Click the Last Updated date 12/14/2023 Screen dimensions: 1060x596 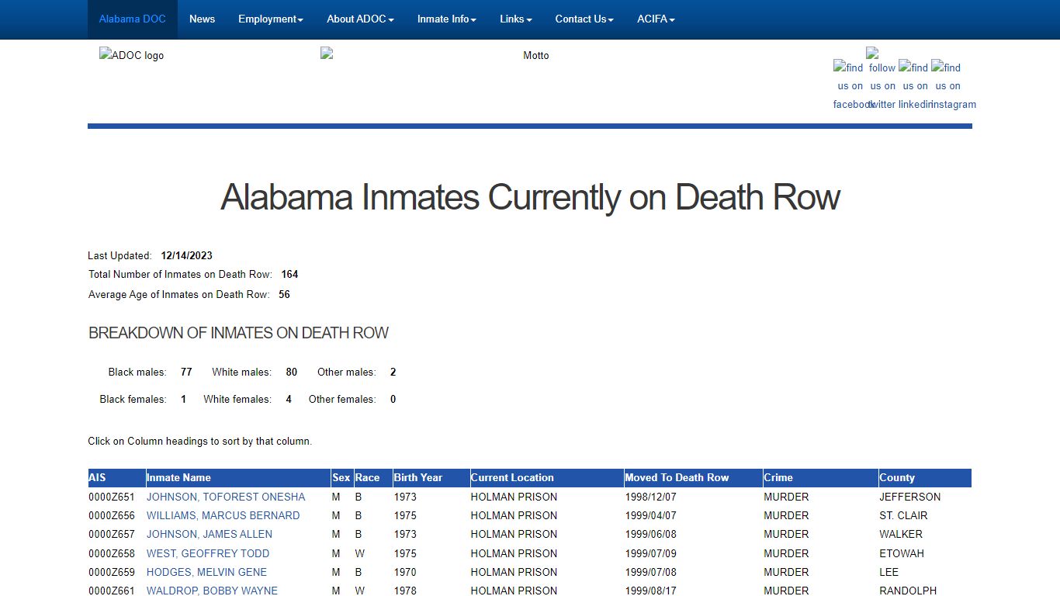click(186, 255)
